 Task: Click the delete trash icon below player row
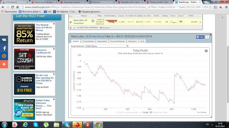71,28
